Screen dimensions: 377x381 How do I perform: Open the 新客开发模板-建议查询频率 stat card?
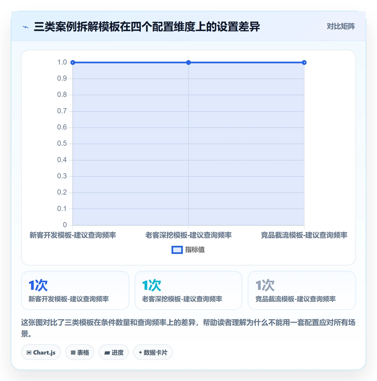pyautogui.click(x=75, y=290)
